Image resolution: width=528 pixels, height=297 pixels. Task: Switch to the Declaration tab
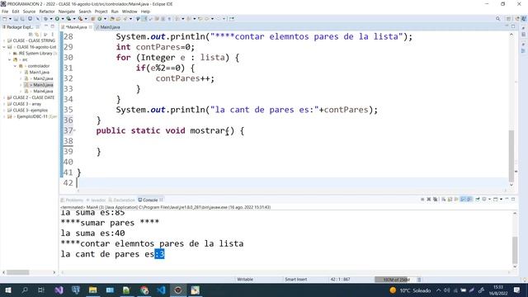122,200
